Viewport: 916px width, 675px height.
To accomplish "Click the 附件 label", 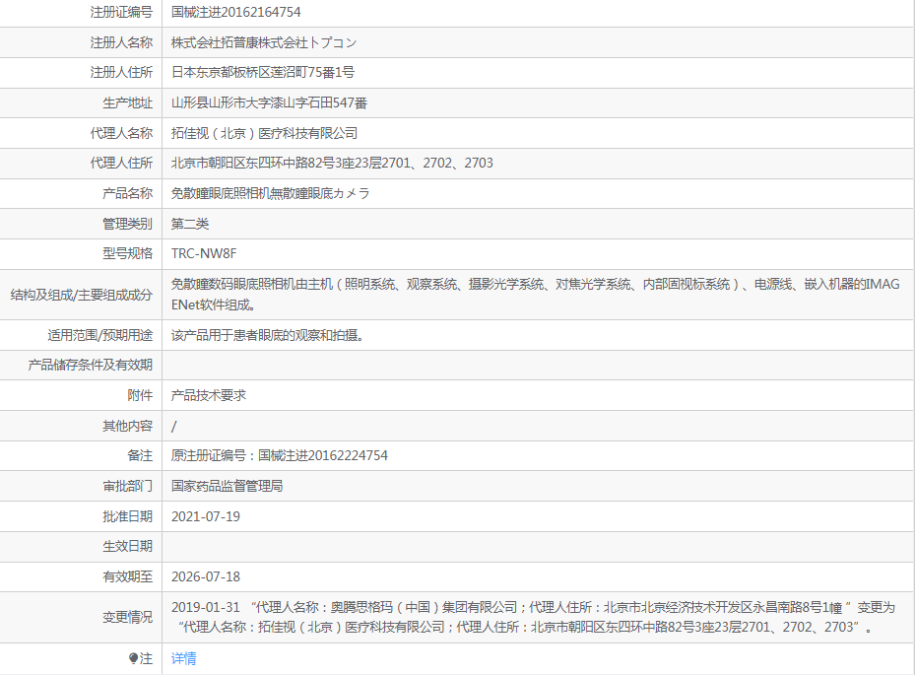I will (x=140, y=396).
